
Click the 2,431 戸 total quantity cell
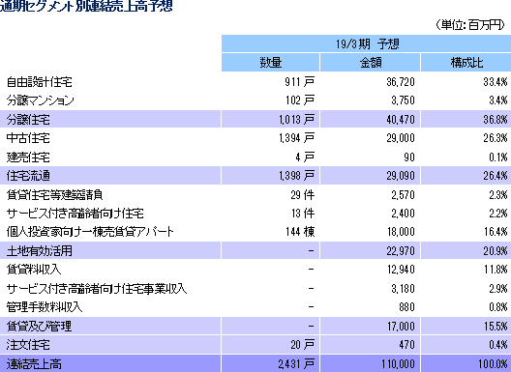pos(296,364)
